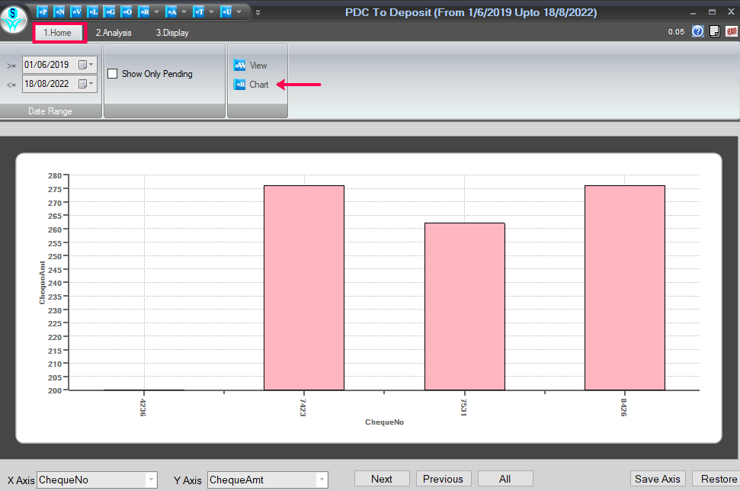Click the pink bar for cheque 7531

(465, 306)
